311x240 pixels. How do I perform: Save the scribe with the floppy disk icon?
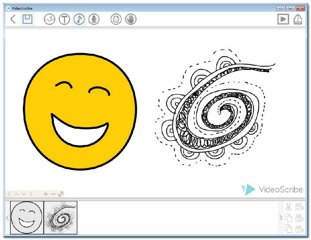[27, 19]
